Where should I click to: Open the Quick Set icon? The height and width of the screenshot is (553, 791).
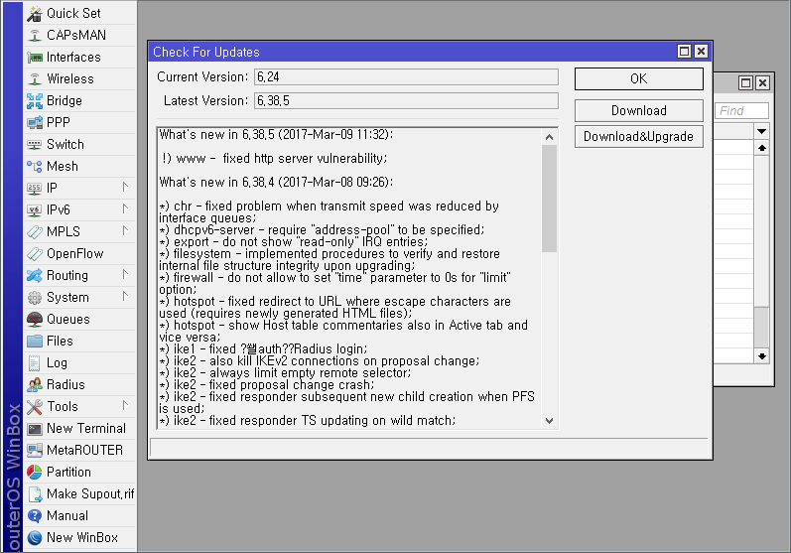[x=35, y=14]
